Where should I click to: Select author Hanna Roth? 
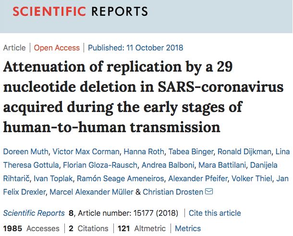coord(143,152)
